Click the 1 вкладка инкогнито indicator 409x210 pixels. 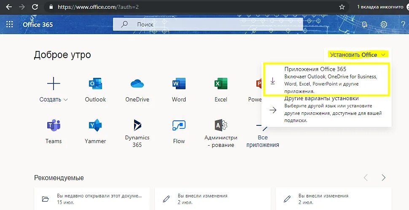380,7
